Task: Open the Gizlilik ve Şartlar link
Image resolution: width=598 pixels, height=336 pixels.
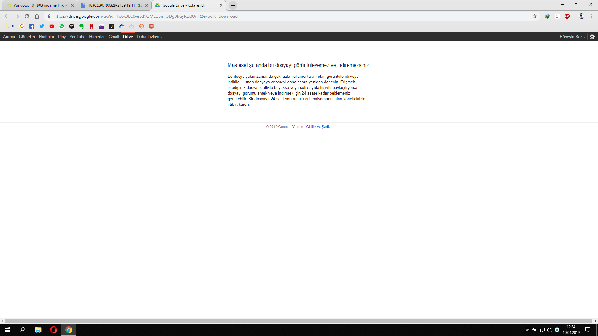Action: (x=319, y=127)
